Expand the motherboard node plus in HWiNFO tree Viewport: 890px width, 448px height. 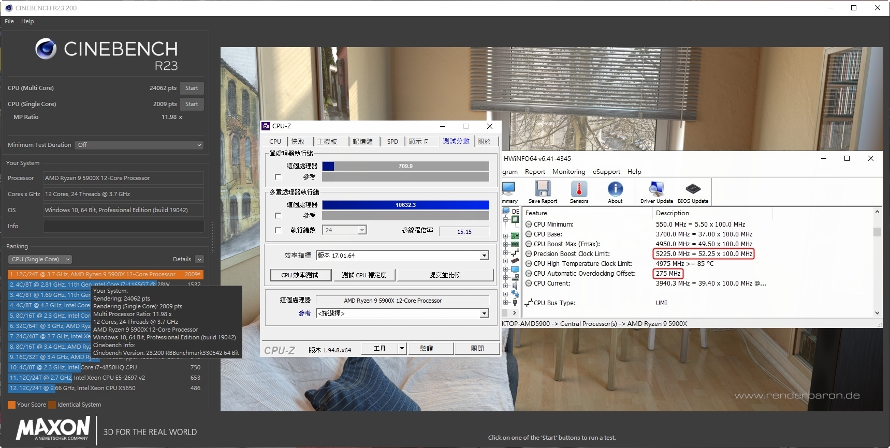[x=505, y=236]
